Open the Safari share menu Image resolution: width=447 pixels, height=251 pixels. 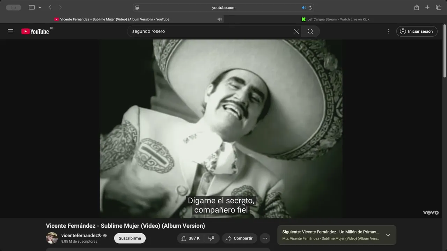(x=416, y=7)
